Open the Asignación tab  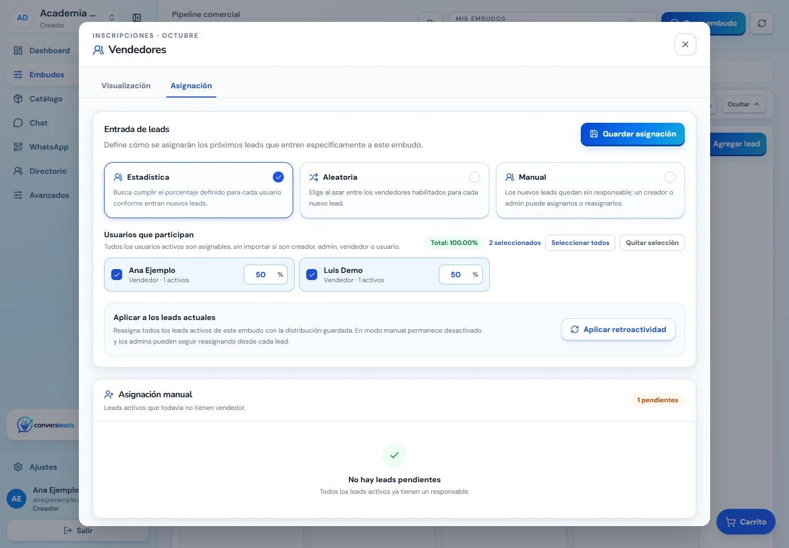pos(191,85)
